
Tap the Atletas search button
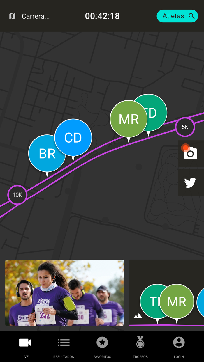(177, 16)
